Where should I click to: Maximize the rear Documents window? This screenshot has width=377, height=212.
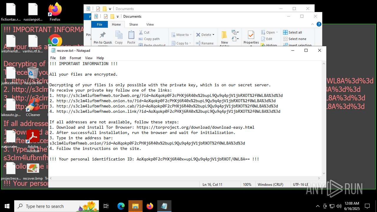(294, 9)
